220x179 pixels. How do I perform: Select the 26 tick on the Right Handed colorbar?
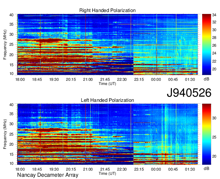pos(214,45)
